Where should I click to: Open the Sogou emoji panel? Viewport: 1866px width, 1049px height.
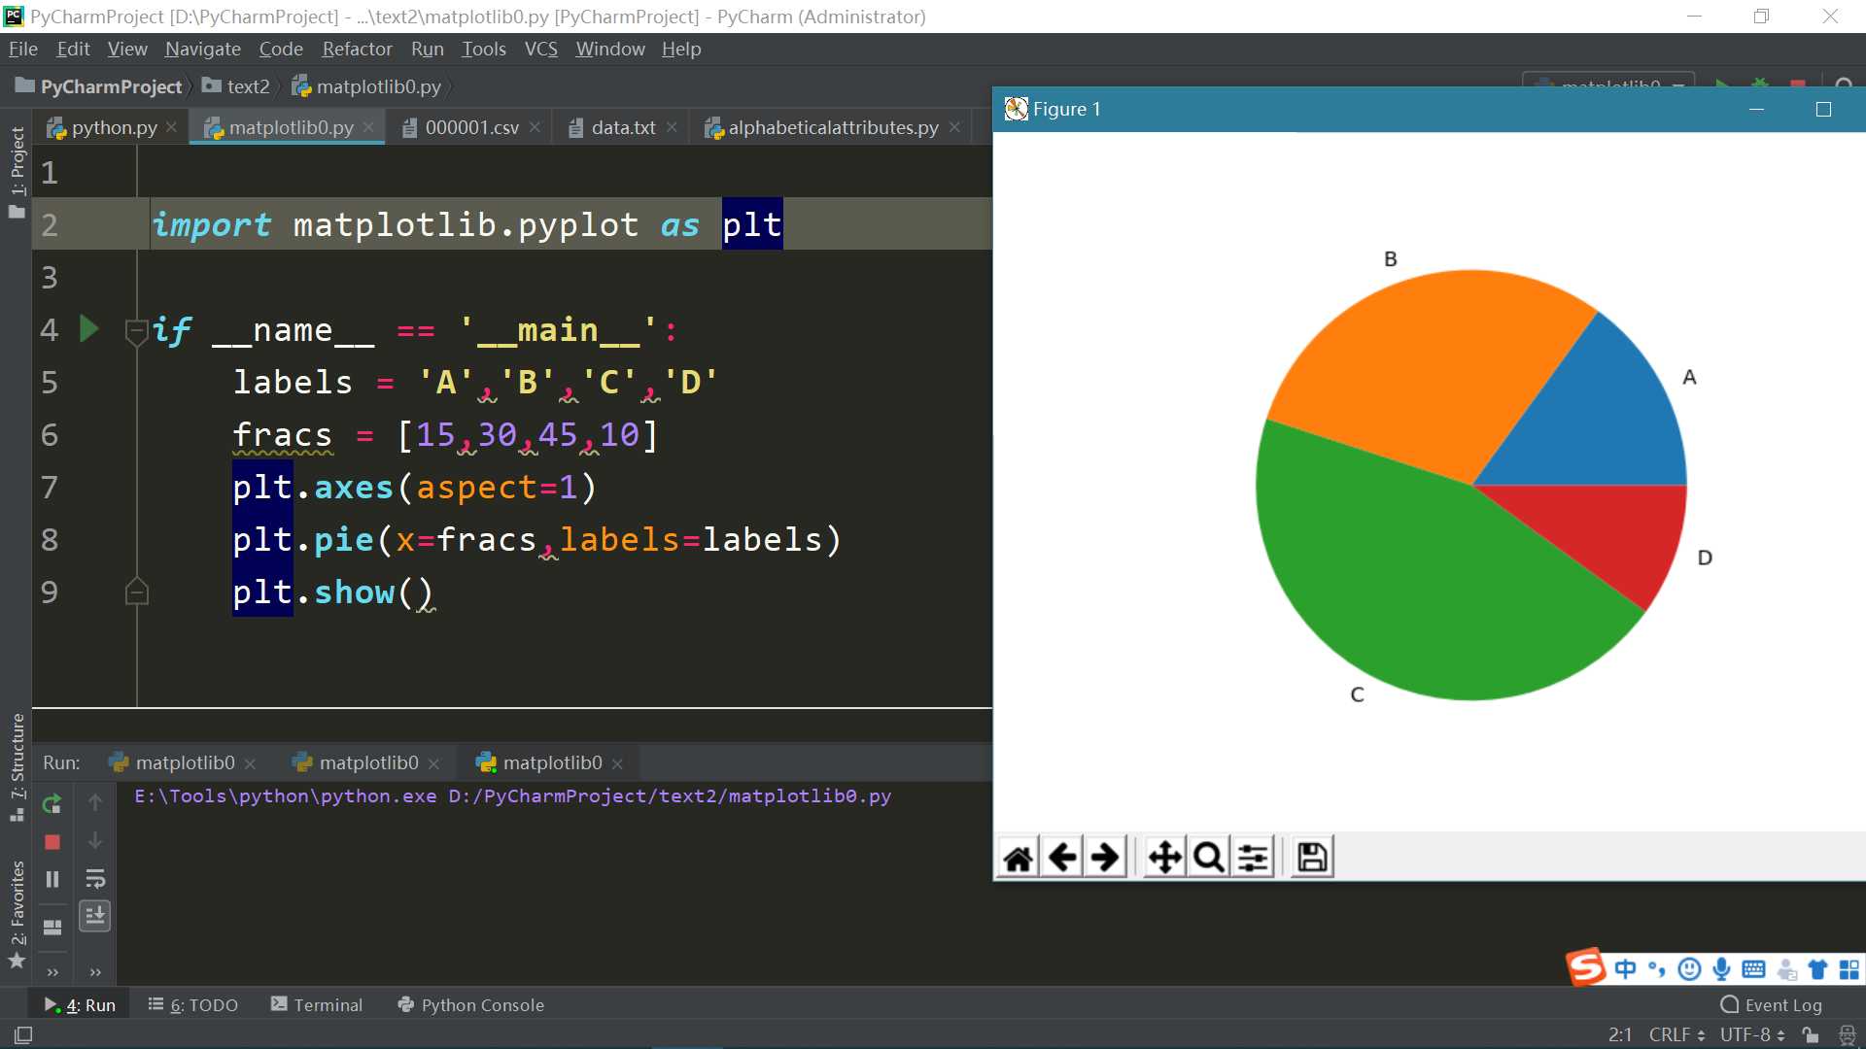click(1689, 968)
